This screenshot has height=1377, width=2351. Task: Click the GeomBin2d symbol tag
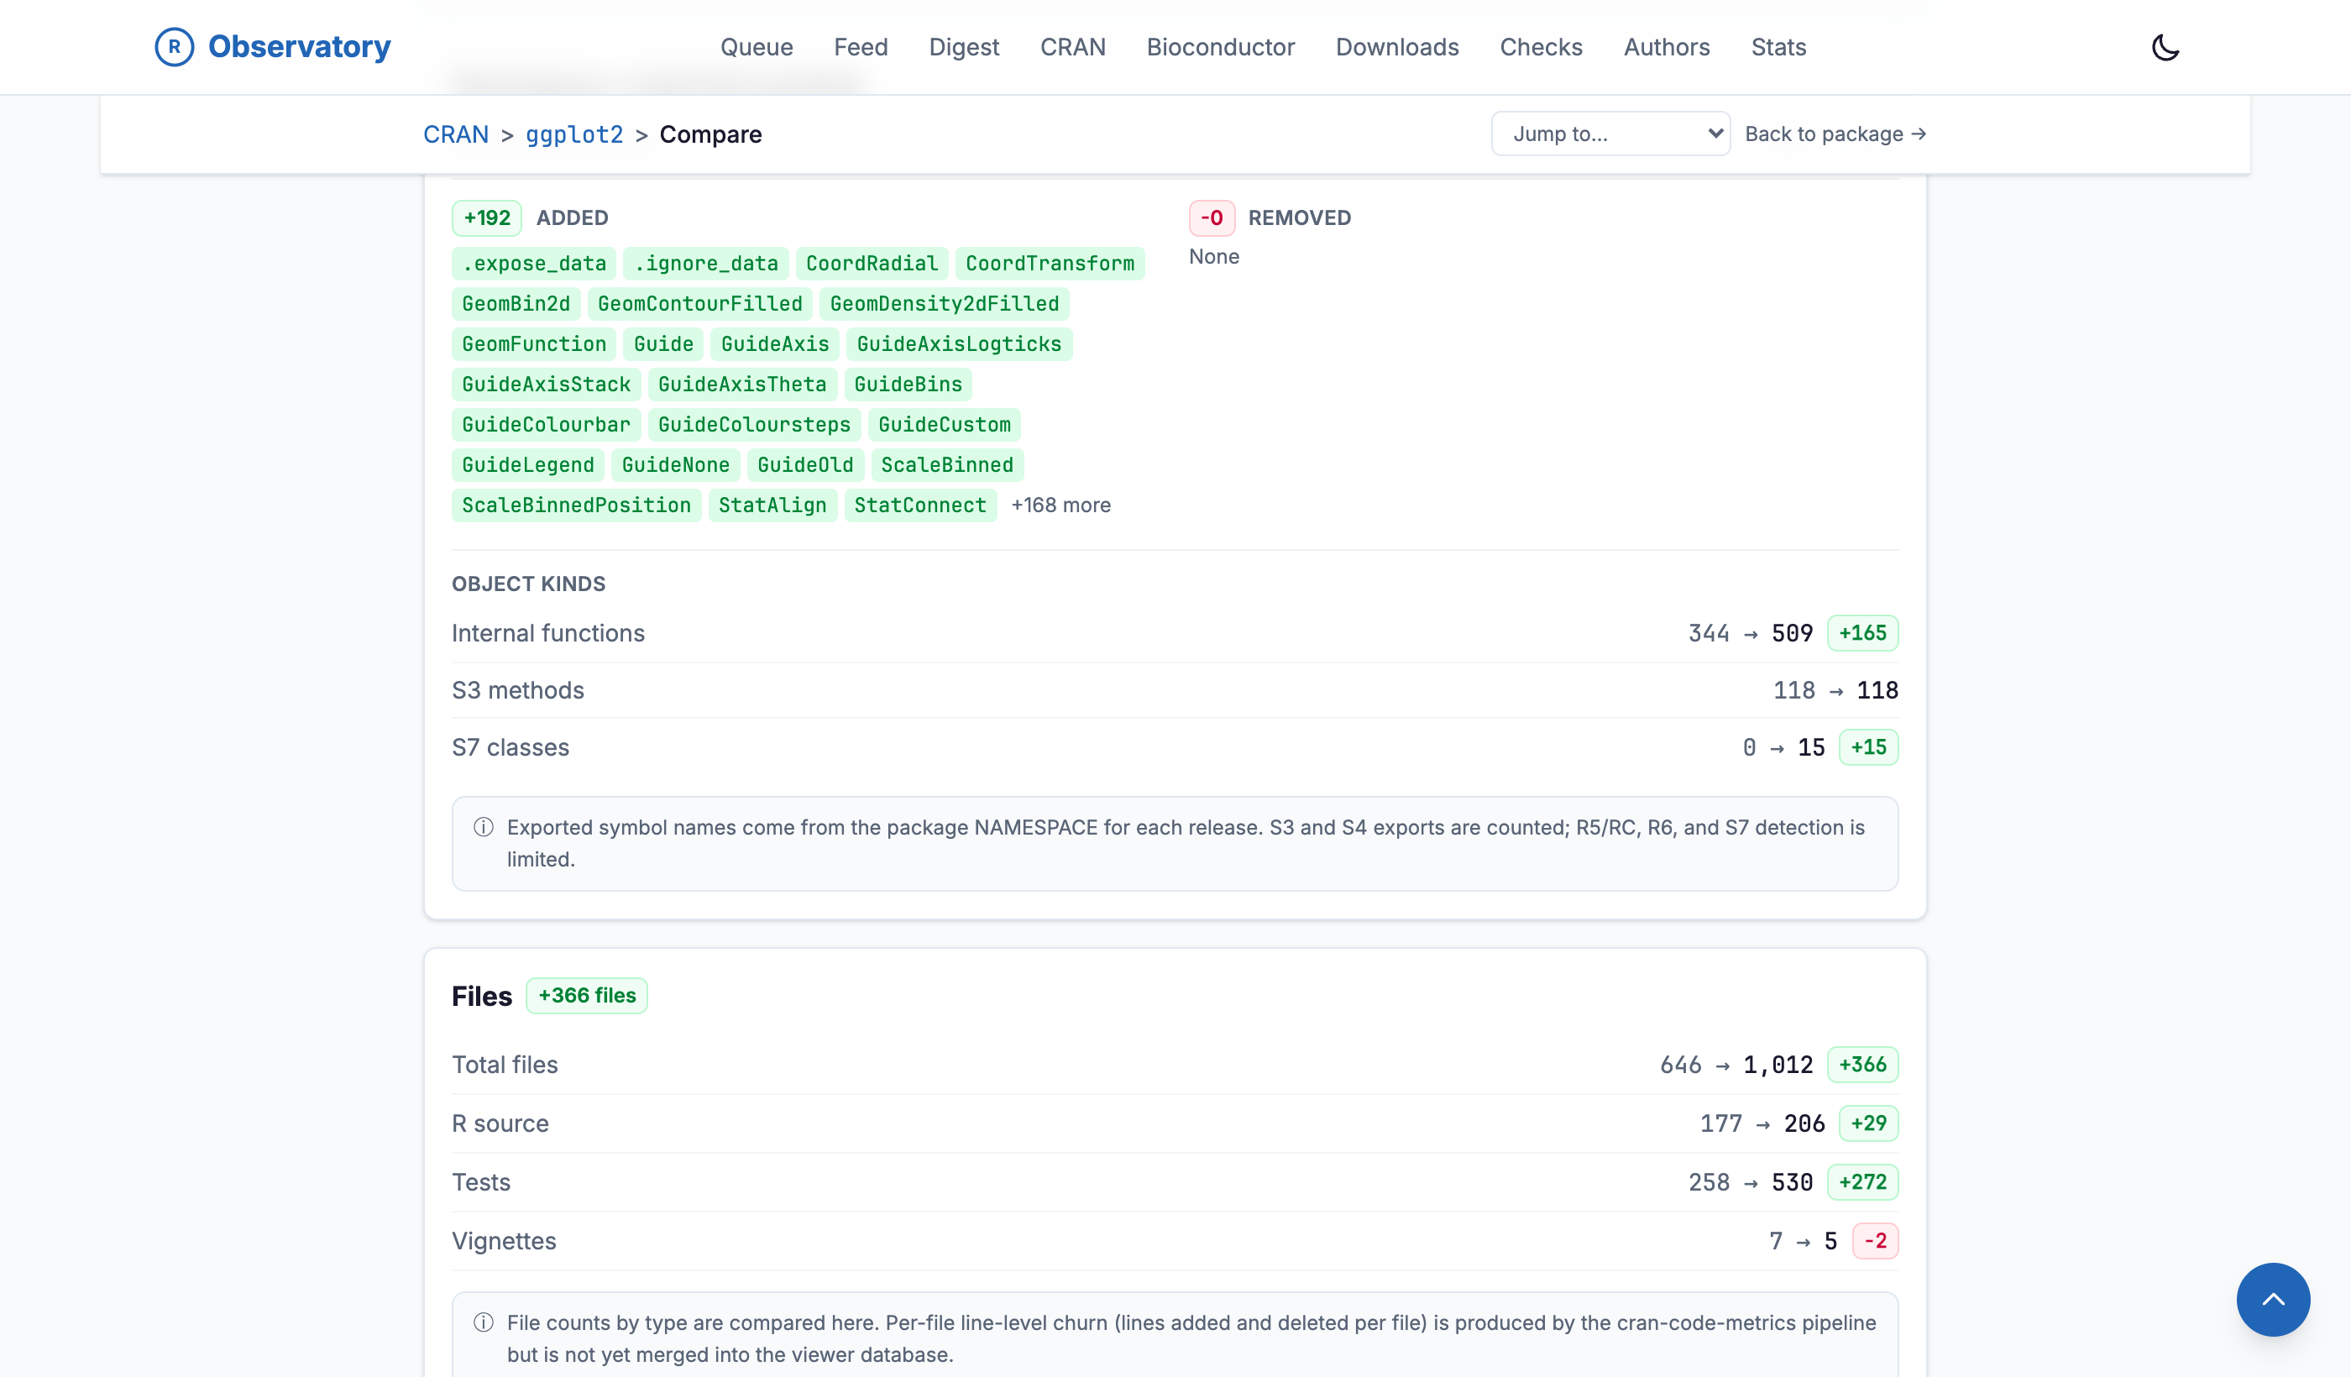pyautogui.click(x=516, y=303)
